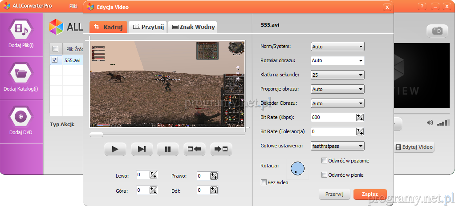Toggle the Bez Video checkbox

[264, 182]
